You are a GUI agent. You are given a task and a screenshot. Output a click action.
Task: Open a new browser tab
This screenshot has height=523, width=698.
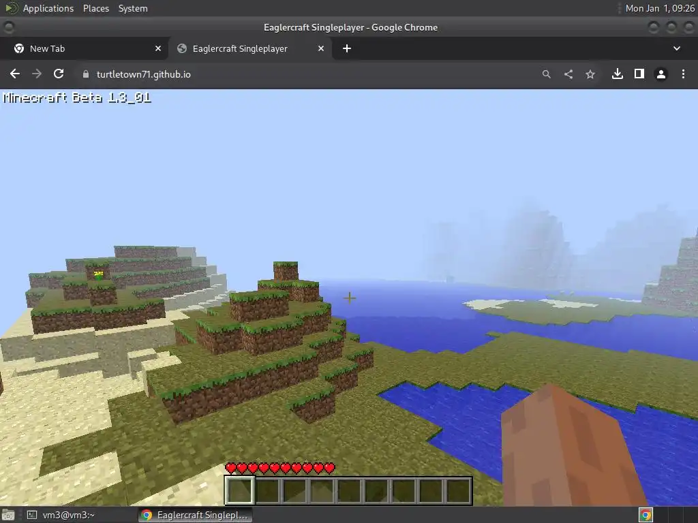click(347, 48)
